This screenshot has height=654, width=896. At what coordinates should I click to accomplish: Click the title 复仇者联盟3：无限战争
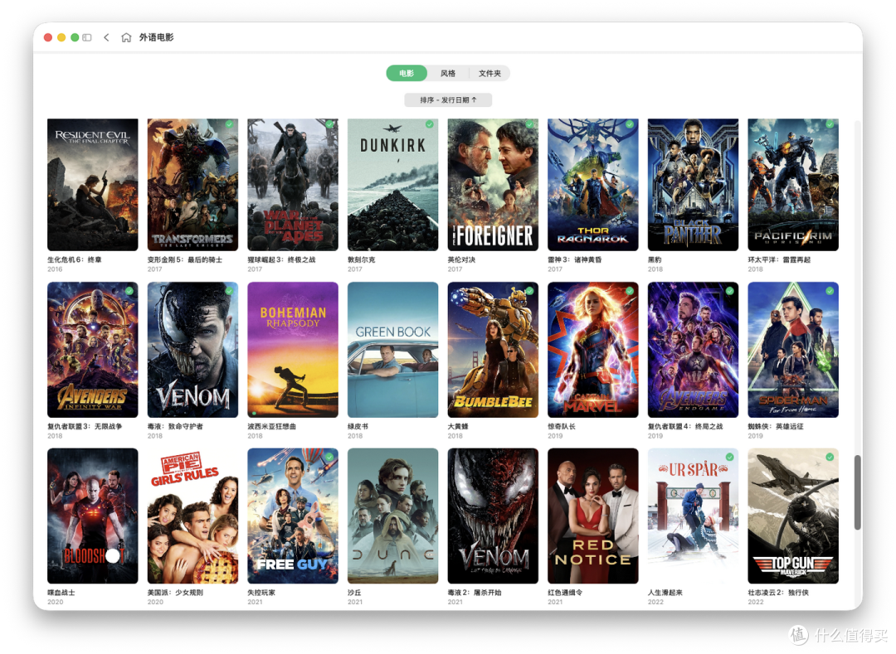(85, 426)
